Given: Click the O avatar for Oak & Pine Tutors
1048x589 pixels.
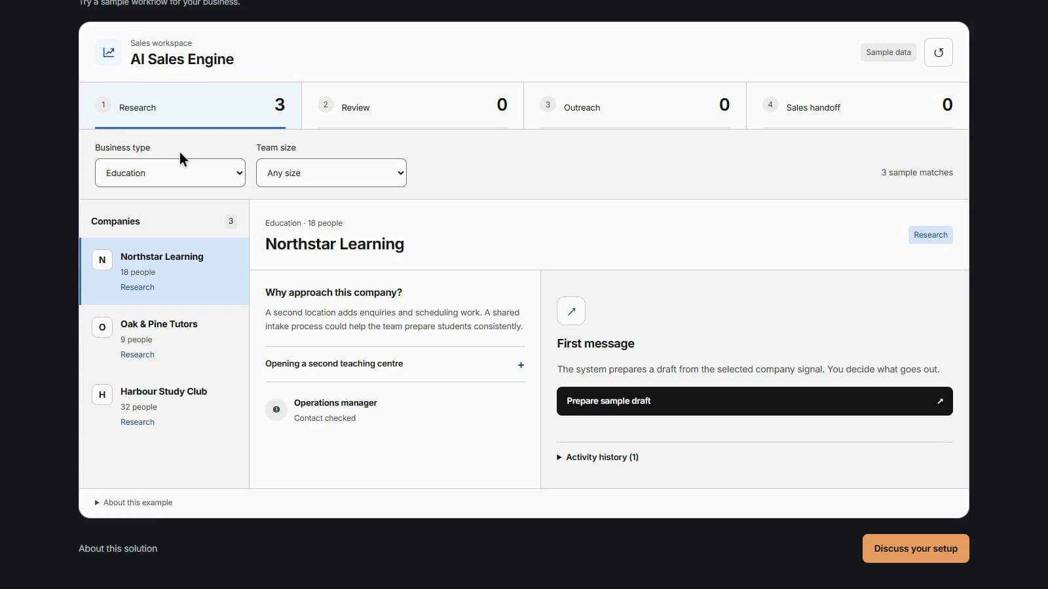Looking at the screenshot, I should [x=102, y=327].
